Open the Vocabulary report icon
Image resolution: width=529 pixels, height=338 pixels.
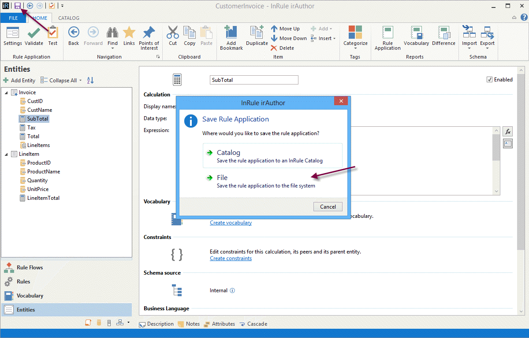(416, 33)
